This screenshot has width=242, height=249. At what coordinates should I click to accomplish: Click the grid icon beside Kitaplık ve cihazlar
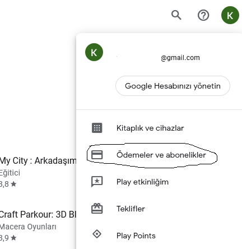(x=97, y=128)
